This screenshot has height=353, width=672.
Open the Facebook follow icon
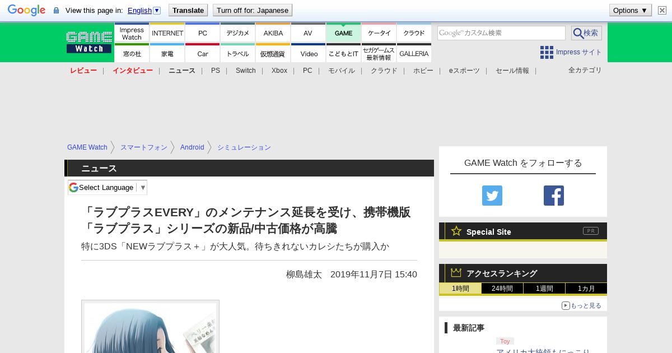click(554, 196)
